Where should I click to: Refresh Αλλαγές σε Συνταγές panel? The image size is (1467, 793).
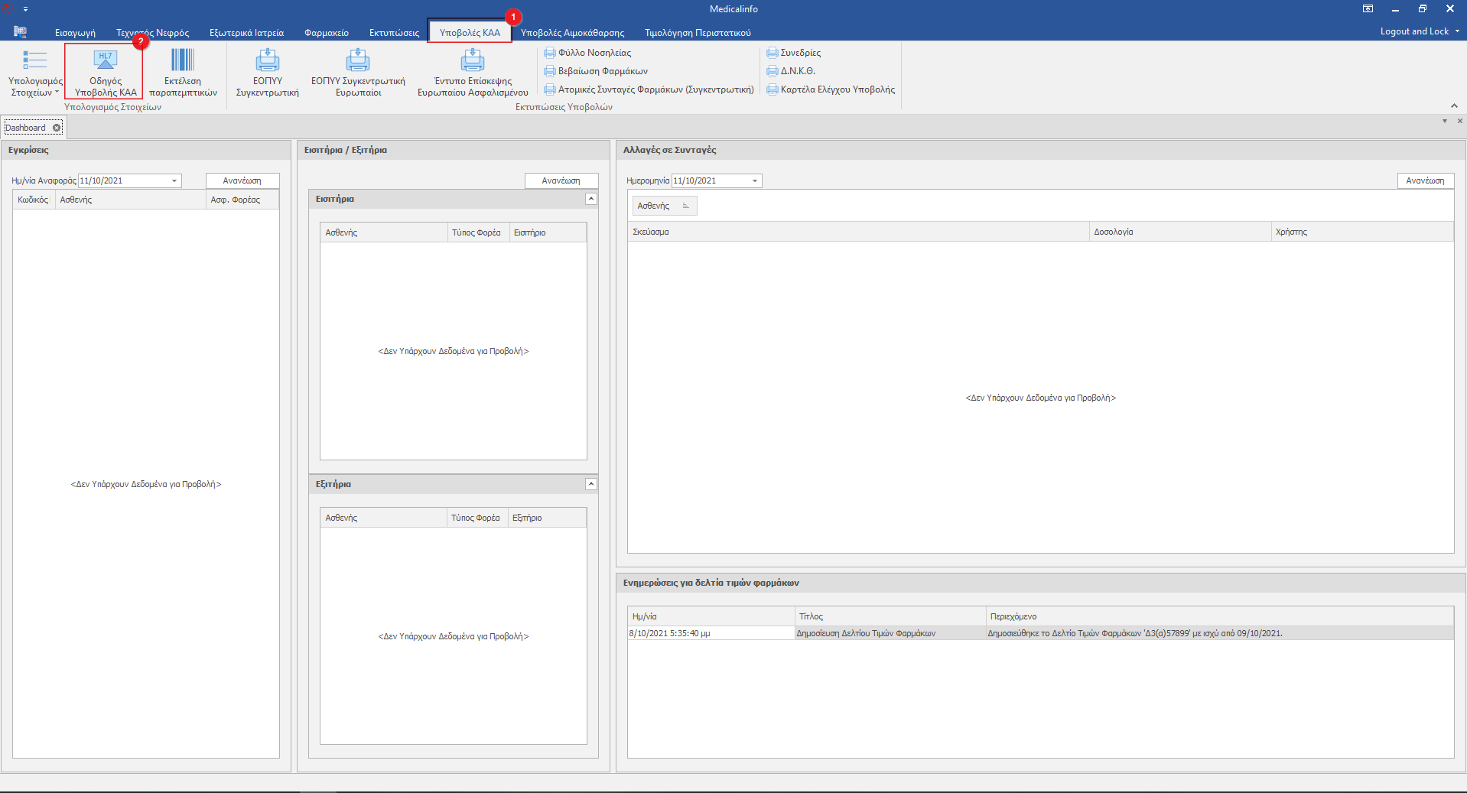1425,180
